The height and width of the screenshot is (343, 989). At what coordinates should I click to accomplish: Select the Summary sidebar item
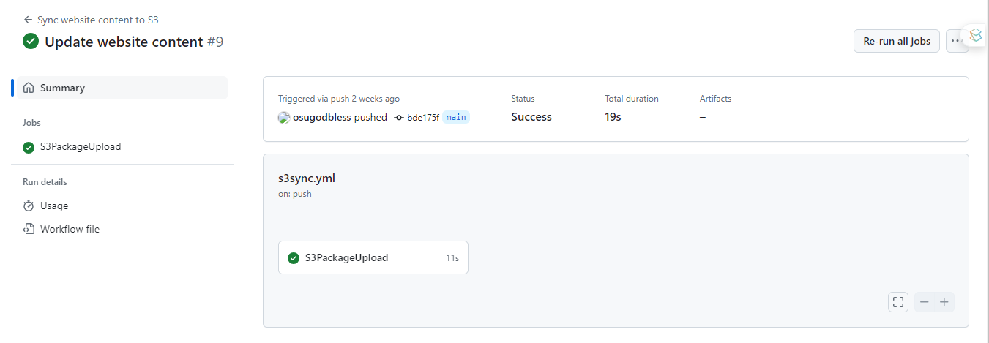tap(62, 88)
